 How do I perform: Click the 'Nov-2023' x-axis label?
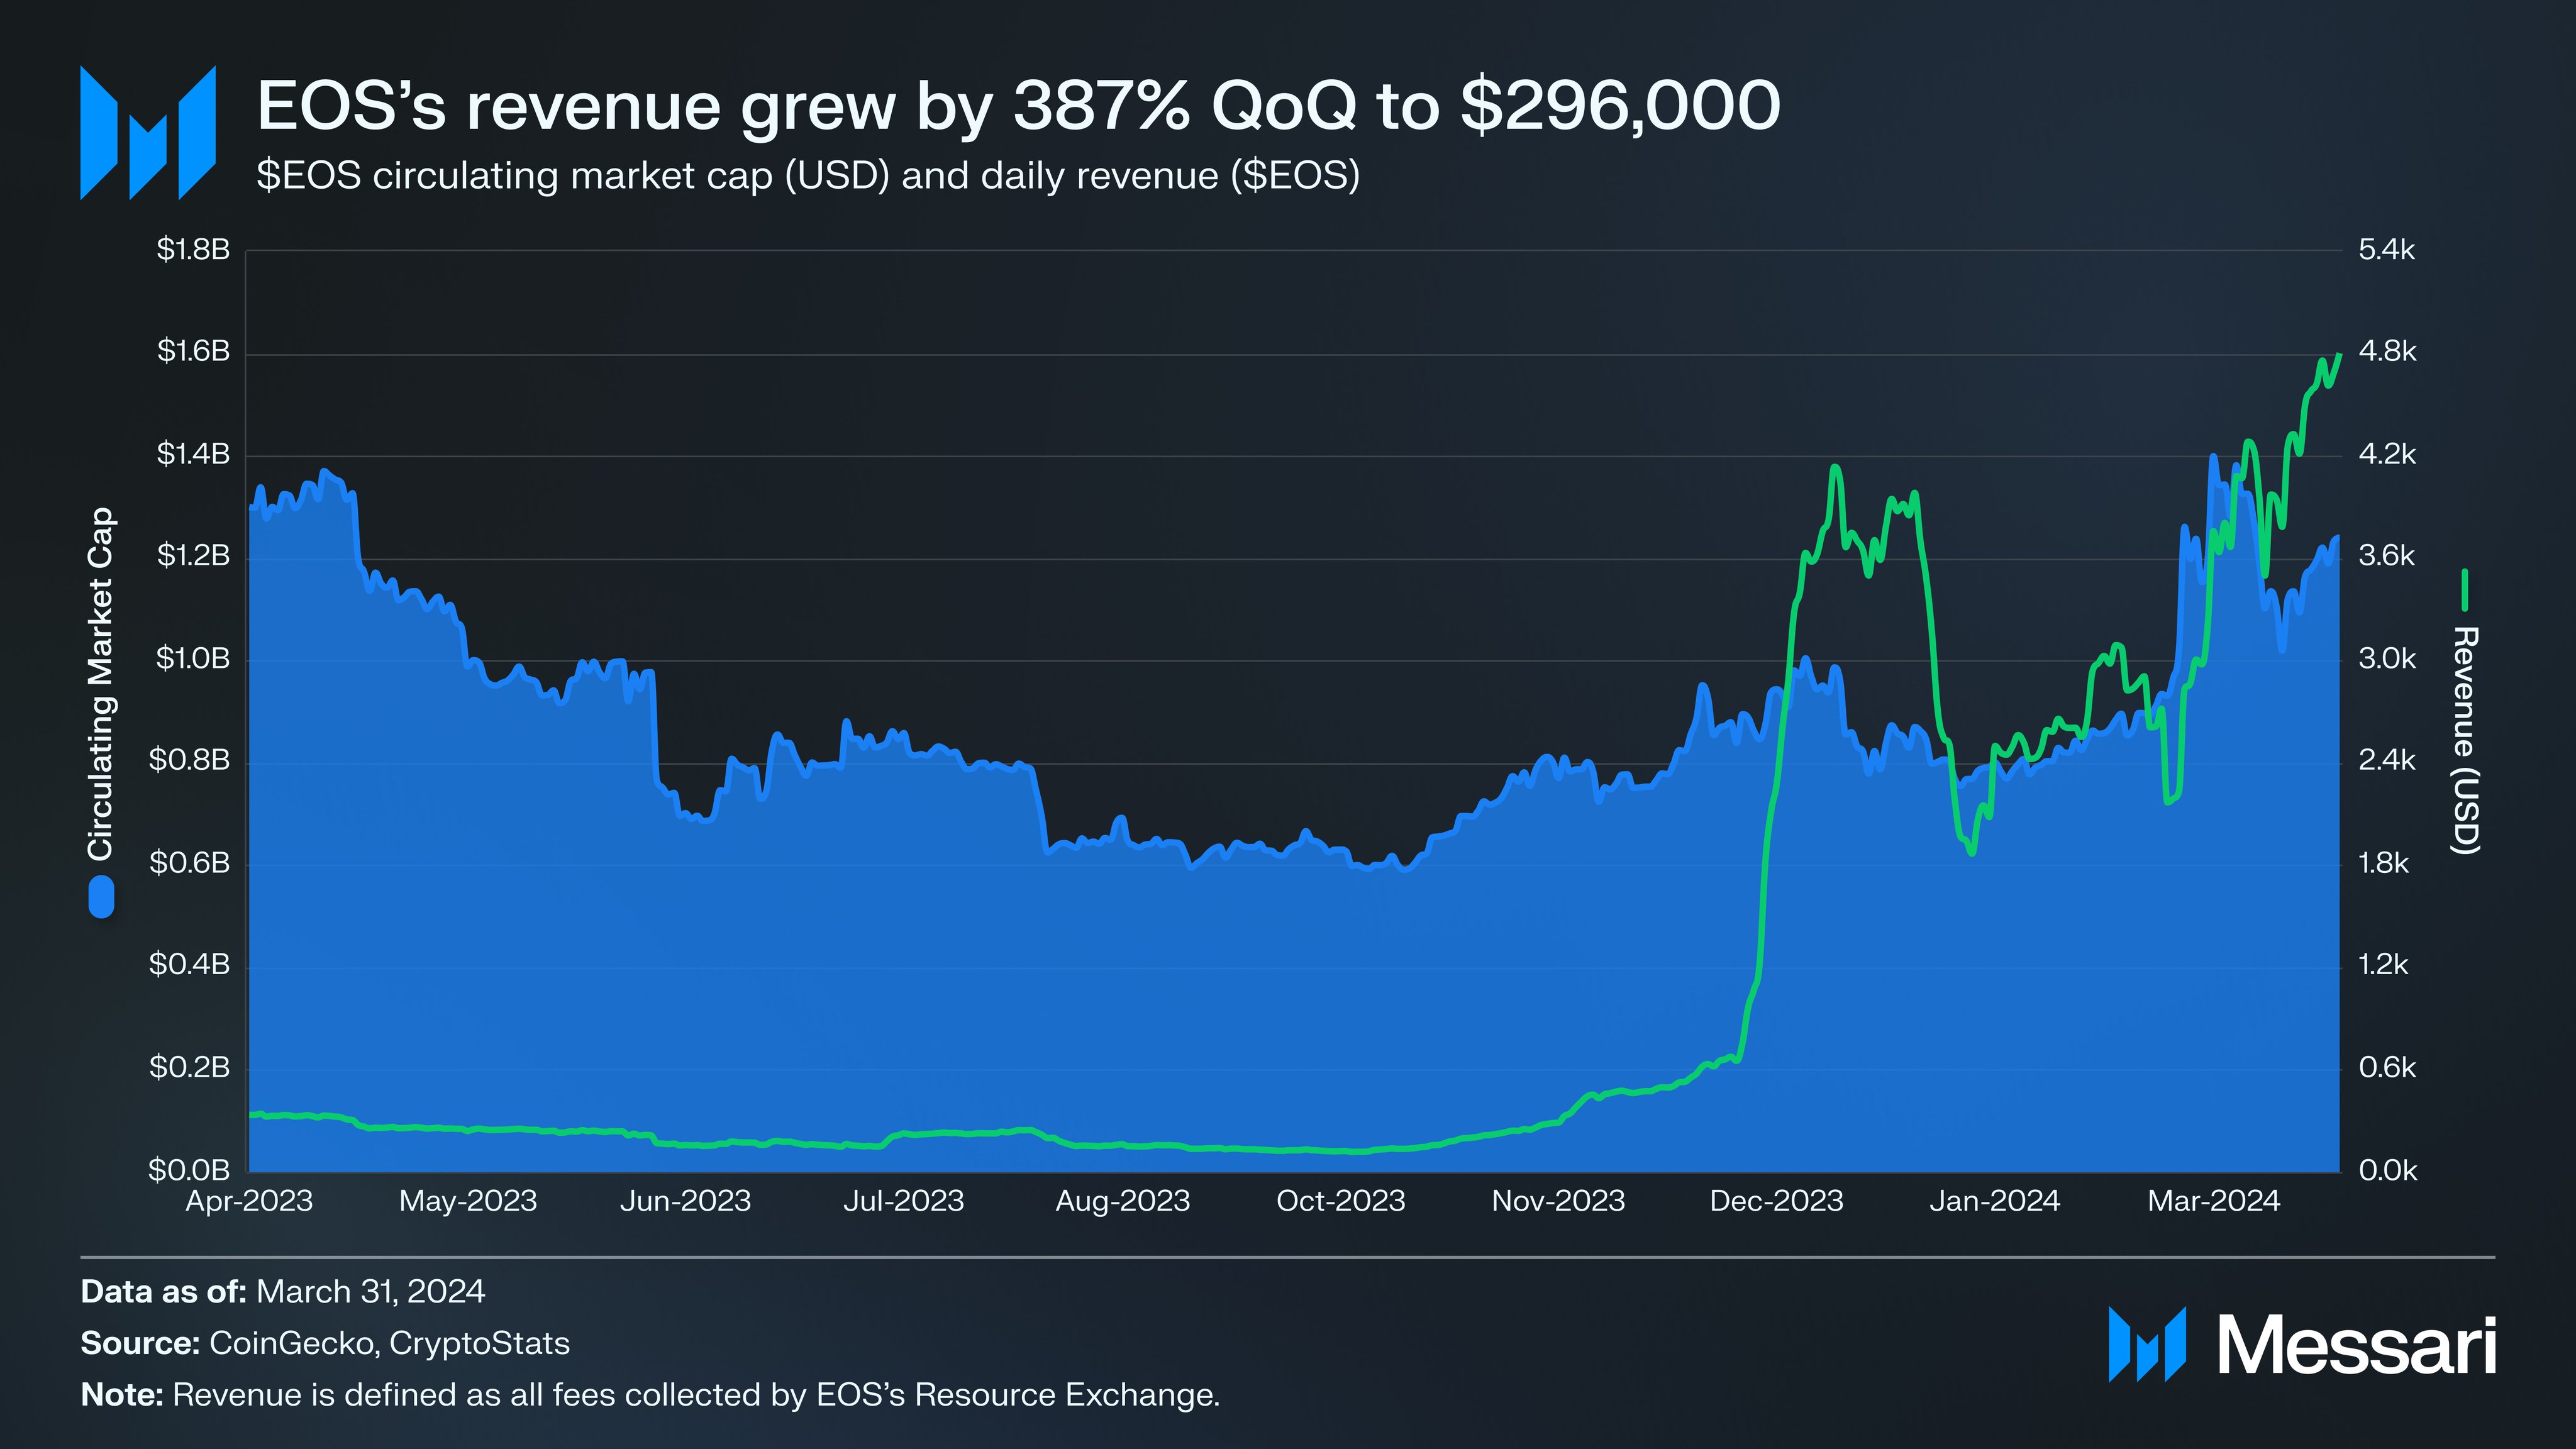[x=1558, y=1201]
